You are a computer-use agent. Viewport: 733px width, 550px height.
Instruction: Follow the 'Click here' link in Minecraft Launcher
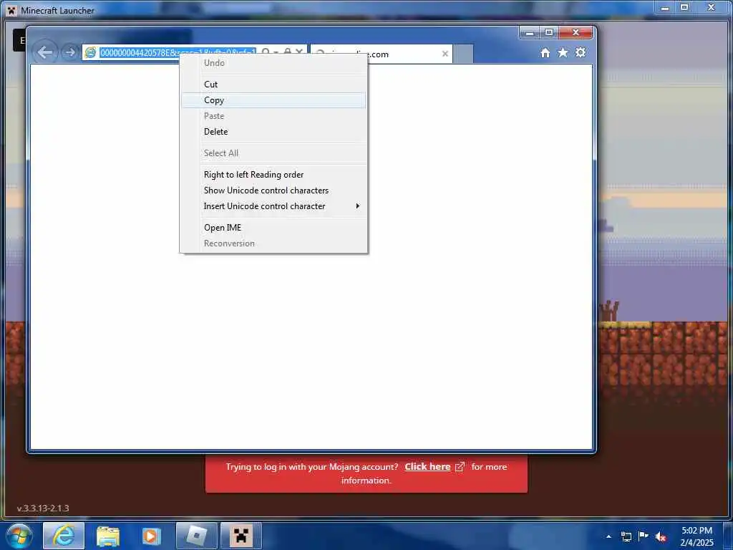(x=427, y=467)
